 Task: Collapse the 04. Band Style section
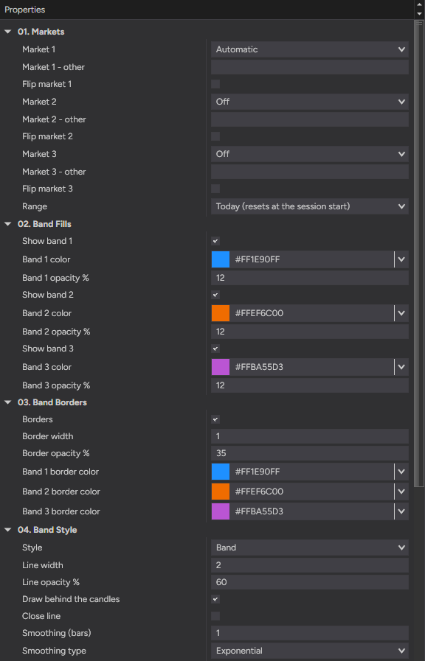pyautogui.click(x=7, y=530)
